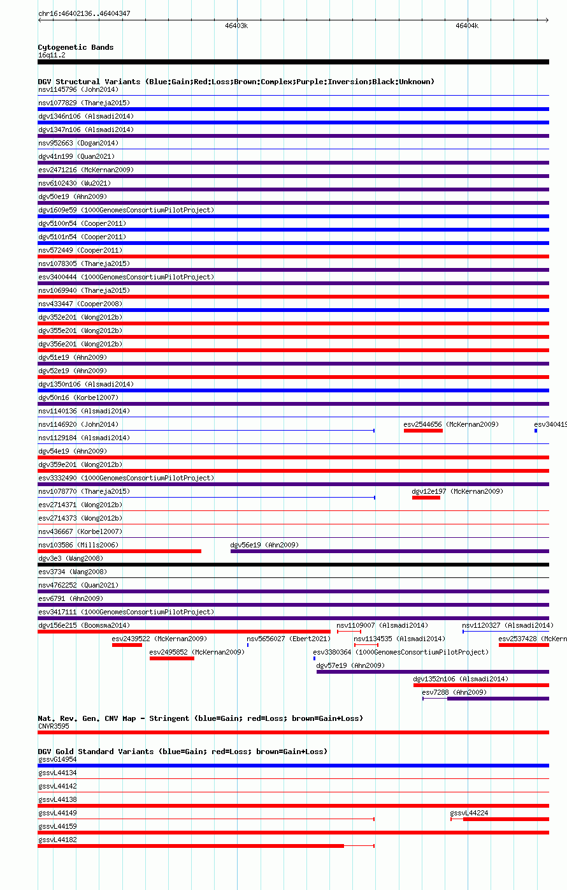
Task: Click the nsv1145796 (John2014) variant label
Action: click(78, 89)
